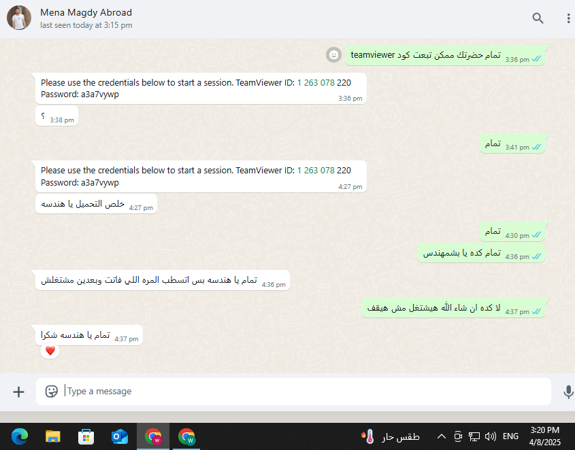This screenshot has width=575, height=450.
Task: Click the Meet Now camera tray icon
Action: coord(458,436)
